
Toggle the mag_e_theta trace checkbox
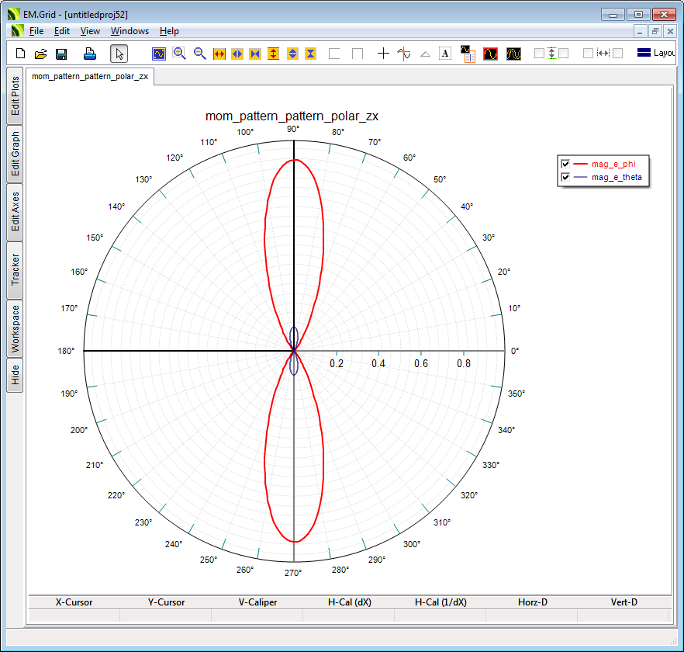(x=565, y=178)
